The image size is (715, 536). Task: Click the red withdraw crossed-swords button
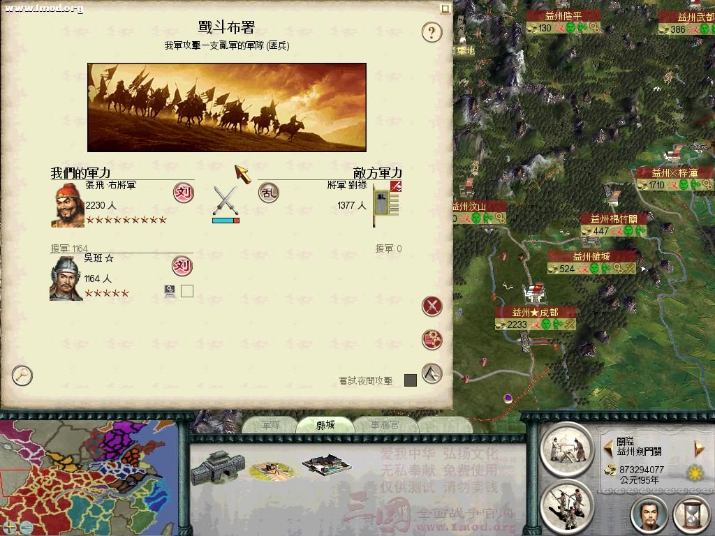432,306
